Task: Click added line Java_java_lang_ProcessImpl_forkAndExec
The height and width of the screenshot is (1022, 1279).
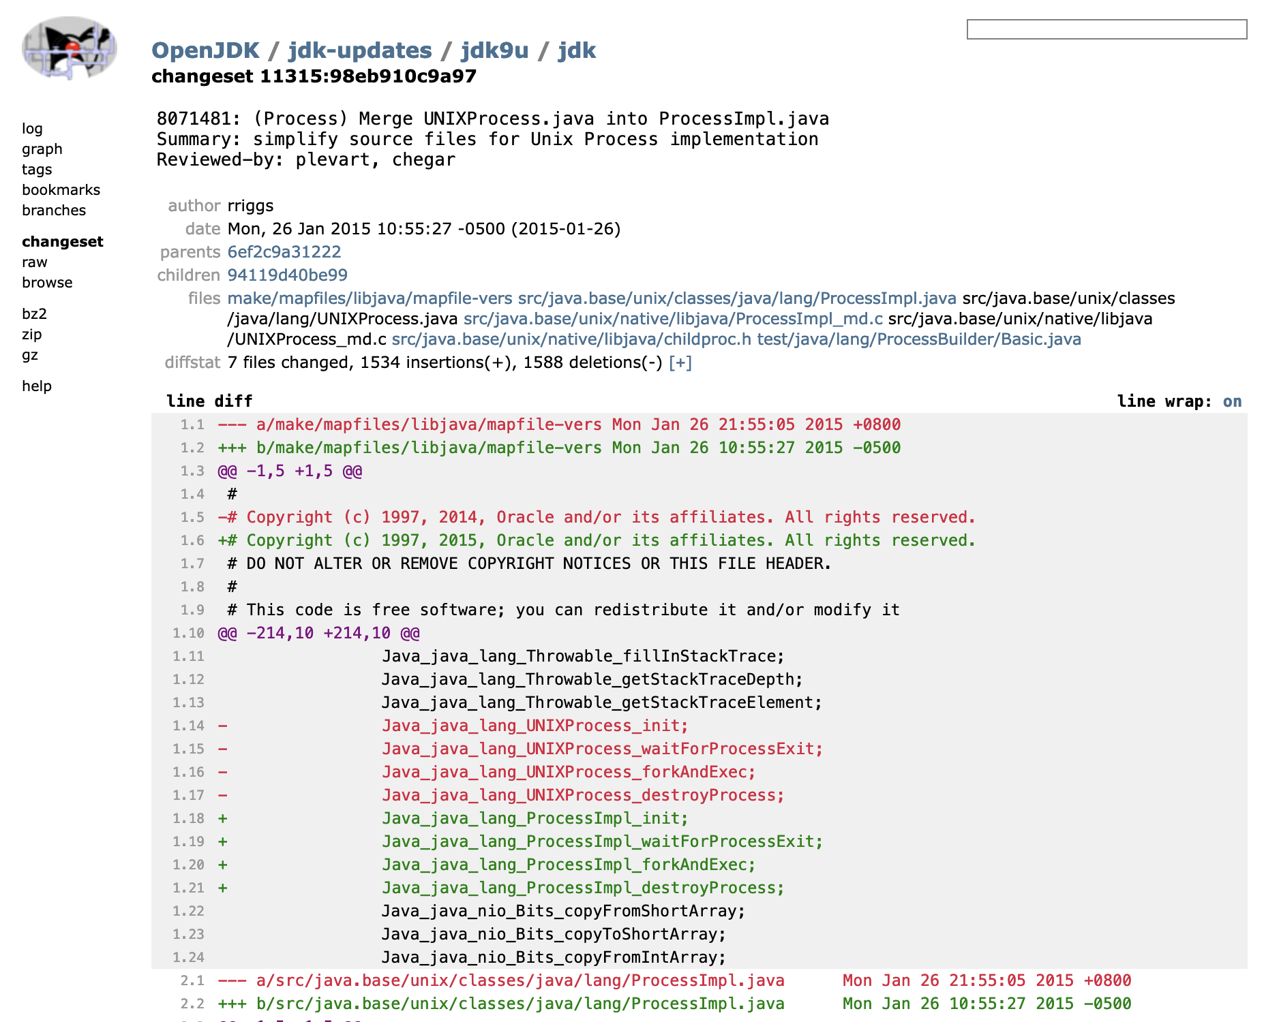Action: (569, 865)
